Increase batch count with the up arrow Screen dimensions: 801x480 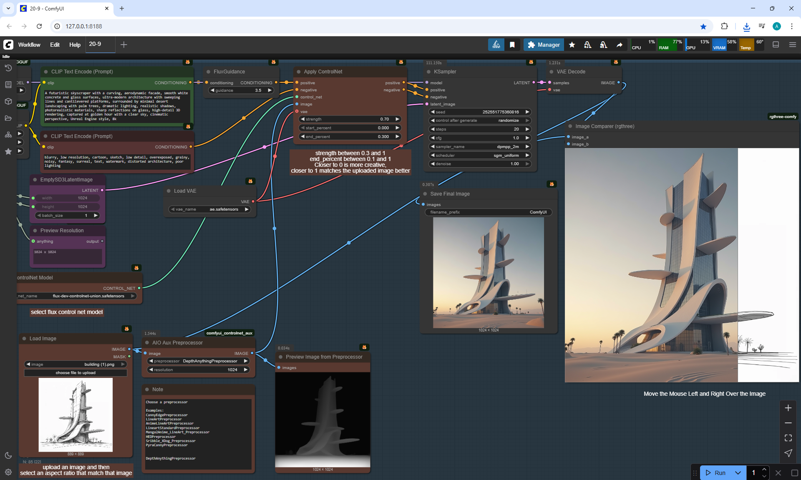[764, 470]
